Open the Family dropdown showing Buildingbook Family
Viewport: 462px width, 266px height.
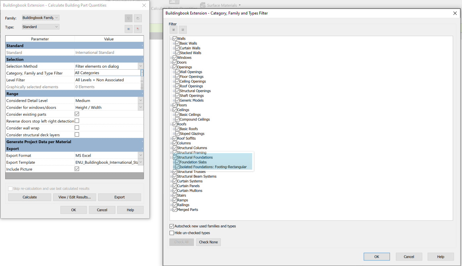coord(40,18)
